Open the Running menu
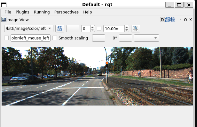 (42, 12)
